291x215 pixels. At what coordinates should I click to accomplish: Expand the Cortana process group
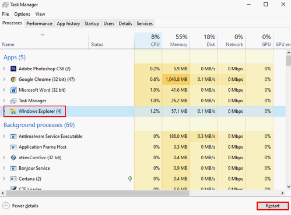tap(4, 178)
